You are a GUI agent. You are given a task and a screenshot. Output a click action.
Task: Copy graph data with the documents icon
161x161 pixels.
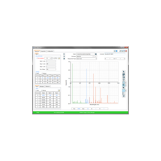[x=124, y=74]
